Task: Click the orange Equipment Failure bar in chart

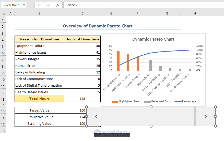Action: [118, 61]
